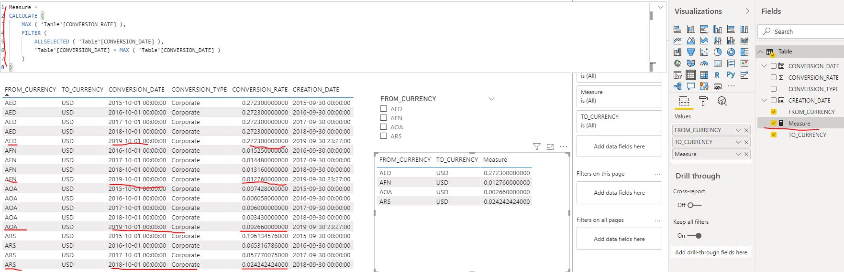Image resolution: width=844 pixels, height=272 pixels.
Task: Check AED in the FROM_CURRENCY slicer
Action: tap(383, 109)
